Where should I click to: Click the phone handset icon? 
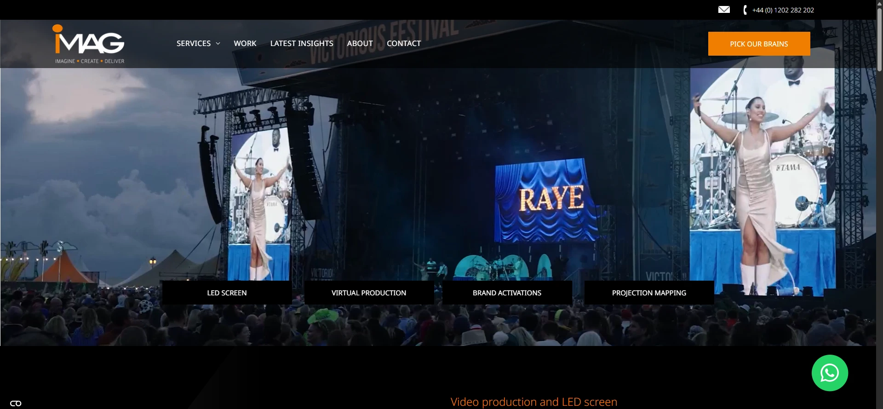[745, 10]
